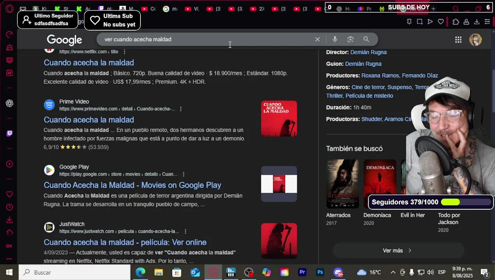Pin tab icon in Opera toolbar
This screenshot has width=495, height=280.
[409, 22]
